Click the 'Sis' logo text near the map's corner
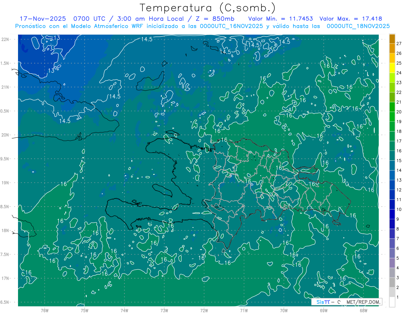The image size is (408, 315). (x=320, y=302)
